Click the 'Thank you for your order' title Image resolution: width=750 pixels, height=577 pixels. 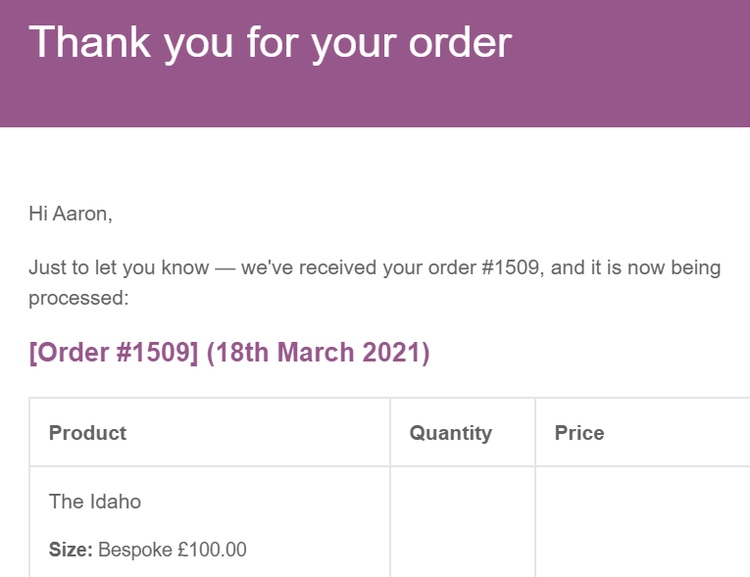(x=271, y=43)
